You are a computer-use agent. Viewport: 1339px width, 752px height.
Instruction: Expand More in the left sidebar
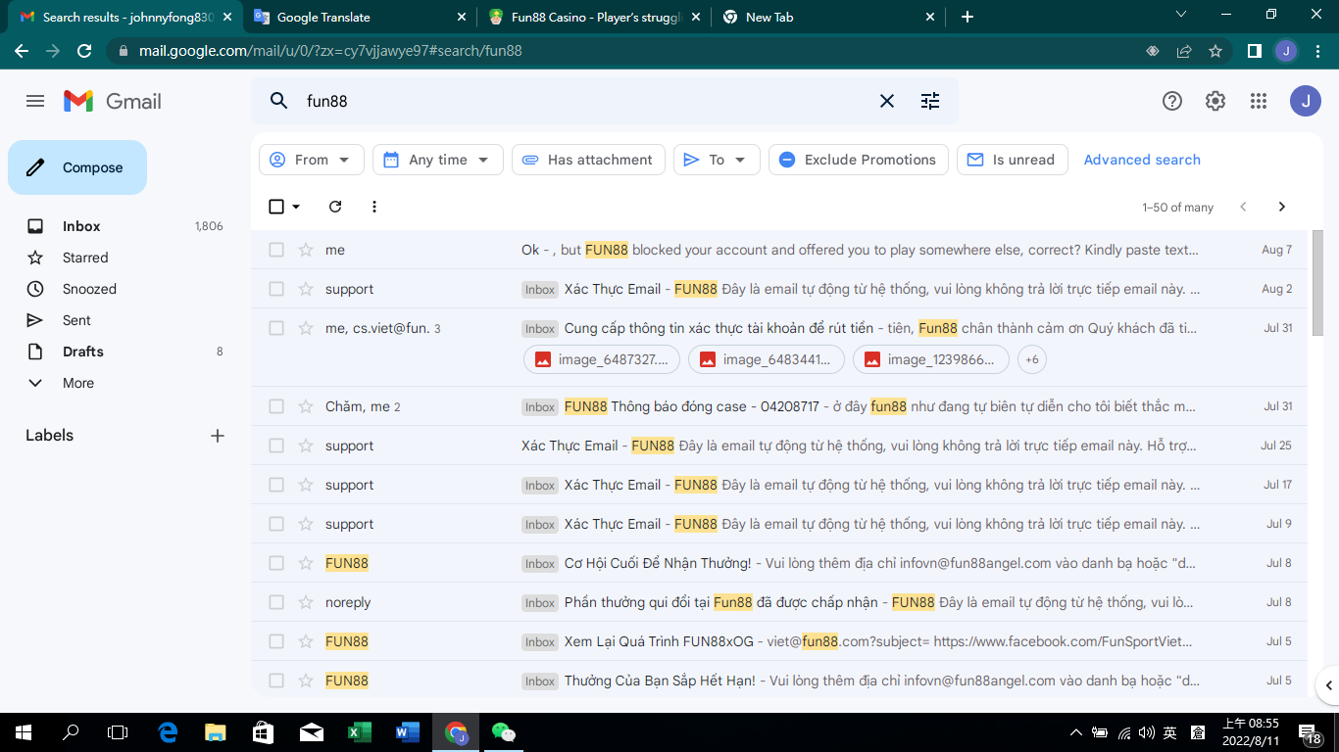pos(77,383)
